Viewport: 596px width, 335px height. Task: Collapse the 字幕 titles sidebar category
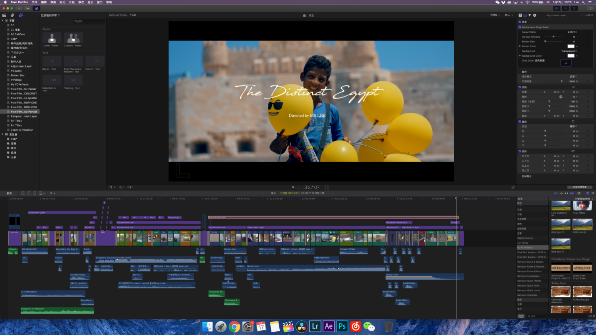pyautogui.click(x=2, y=21)
